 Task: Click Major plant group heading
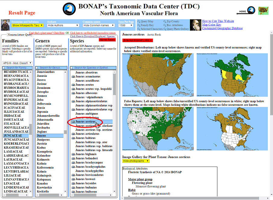[140, 179]
